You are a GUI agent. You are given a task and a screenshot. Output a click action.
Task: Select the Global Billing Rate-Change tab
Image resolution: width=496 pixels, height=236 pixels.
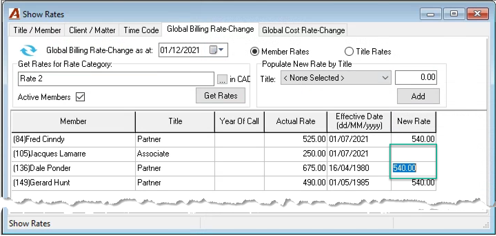pyautogui.click(x=210, y=29)
